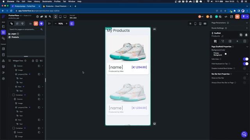Click the first [name] text on canvas
Screen dimensions: 250x140
click(116, 67)
